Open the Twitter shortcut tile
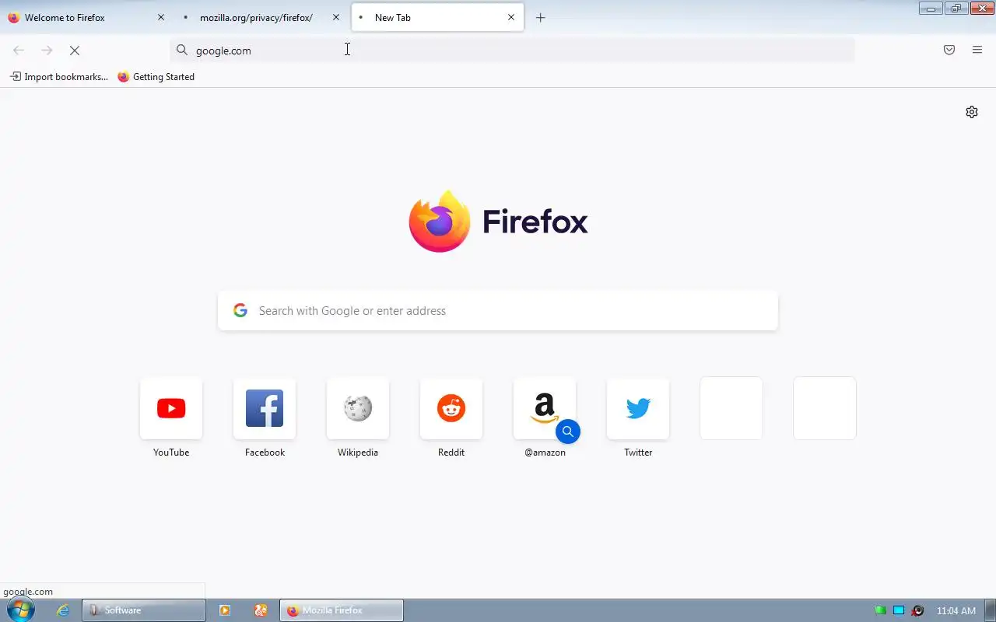 pyautogui.click(x=638, y=408)
